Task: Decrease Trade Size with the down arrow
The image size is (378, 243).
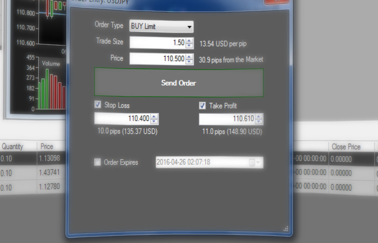Action: click(x=189, y=46)
